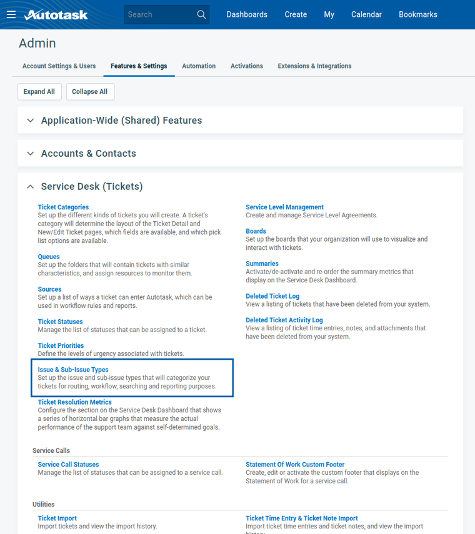Open the Ticket Categories link
Screen dimensions: 475x534
pyautogui.click(x=63, y=207)
